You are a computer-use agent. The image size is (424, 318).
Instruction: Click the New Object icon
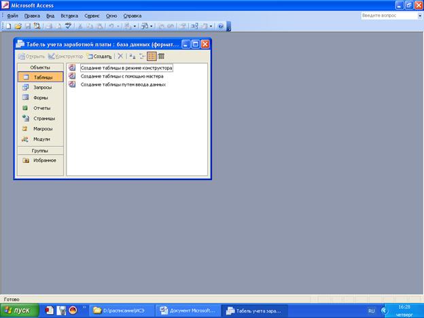click(x=205, y=26)
